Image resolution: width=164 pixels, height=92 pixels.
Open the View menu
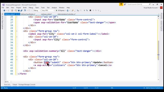pos(13,8)
